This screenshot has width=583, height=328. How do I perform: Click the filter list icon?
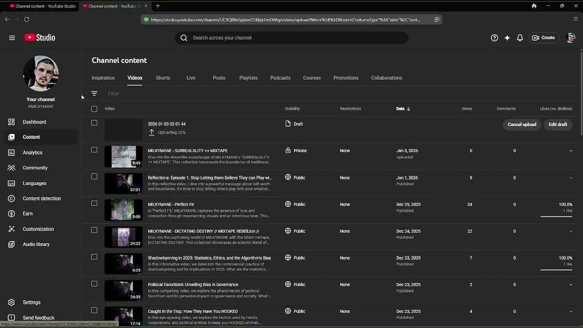[x=94, y=93]
